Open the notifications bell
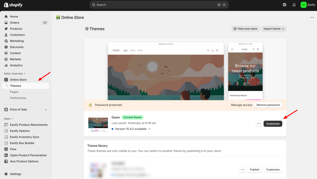317x179 pixels. 294,5
